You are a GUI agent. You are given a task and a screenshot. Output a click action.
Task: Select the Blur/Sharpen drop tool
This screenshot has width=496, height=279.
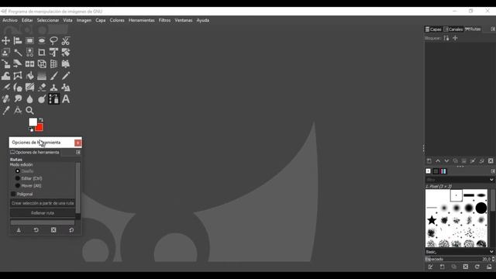pos(29,99)
